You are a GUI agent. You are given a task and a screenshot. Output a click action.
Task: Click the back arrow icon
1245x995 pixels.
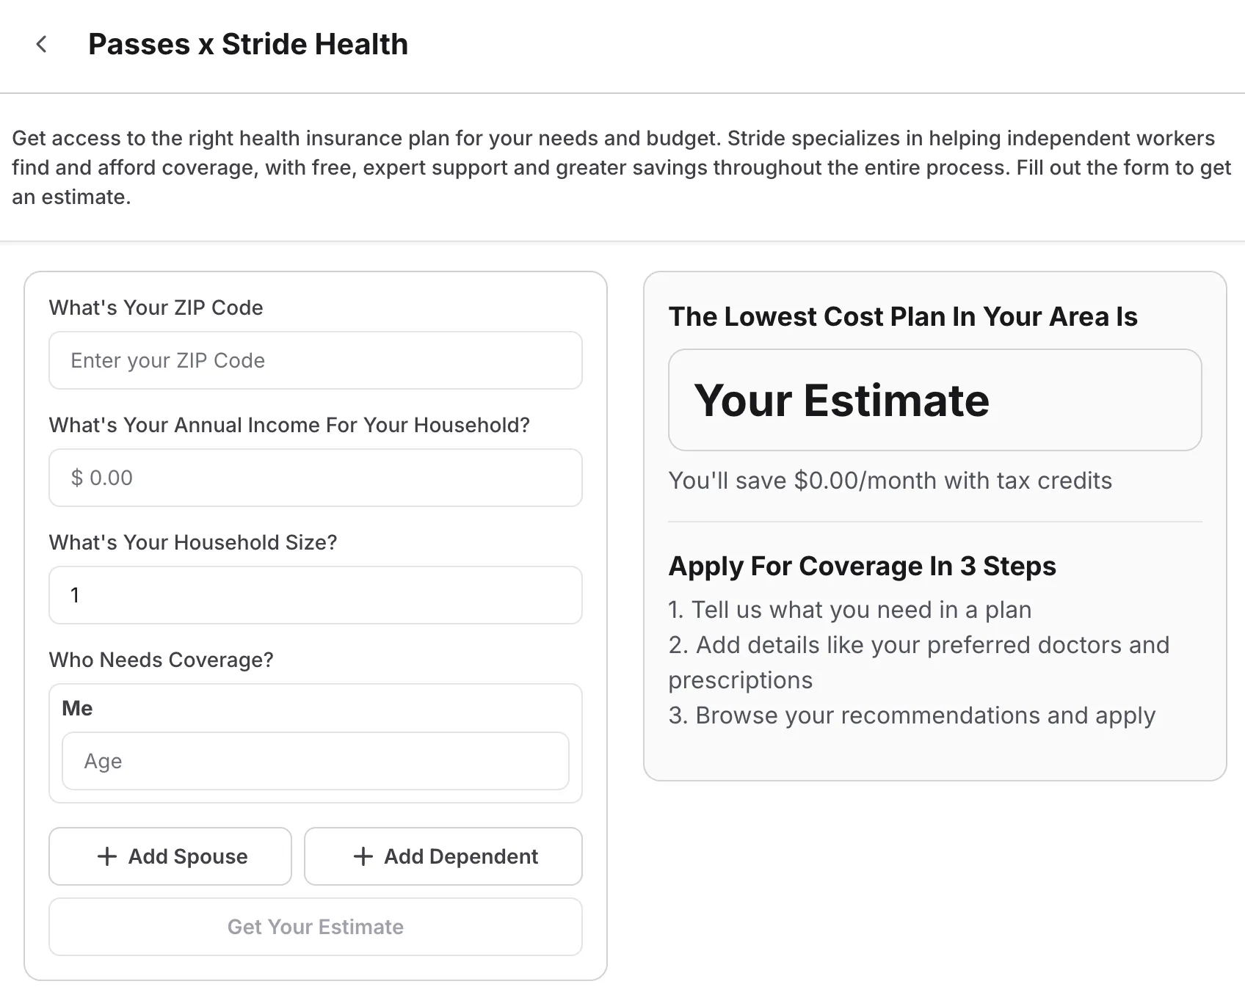[42, 44]
